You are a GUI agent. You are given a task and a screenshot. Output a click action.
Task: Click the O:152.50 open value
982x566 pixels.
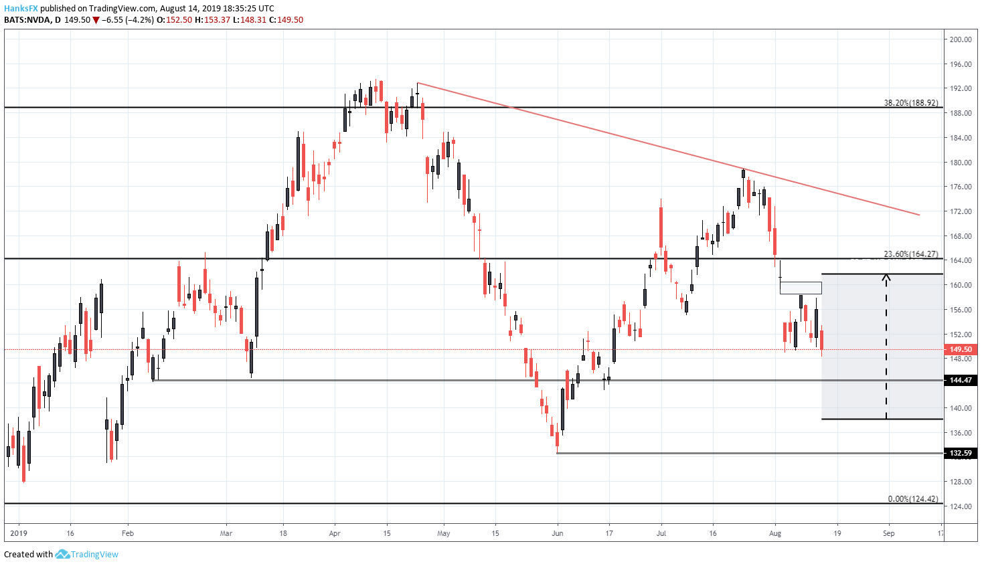[x=174, y=20]
